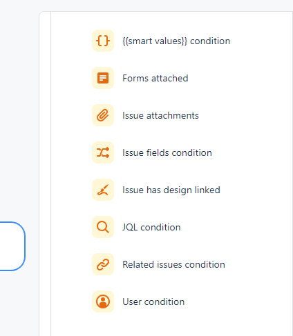Select Issue attachments option
Screen dimensions: 293x336
pos(160,115)
